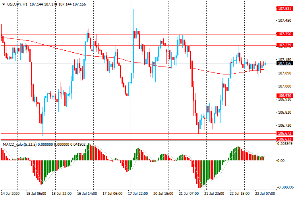Select the 107.279 red price level label
294x198 pixels.
pyautogui.click(x=284, y=45)
